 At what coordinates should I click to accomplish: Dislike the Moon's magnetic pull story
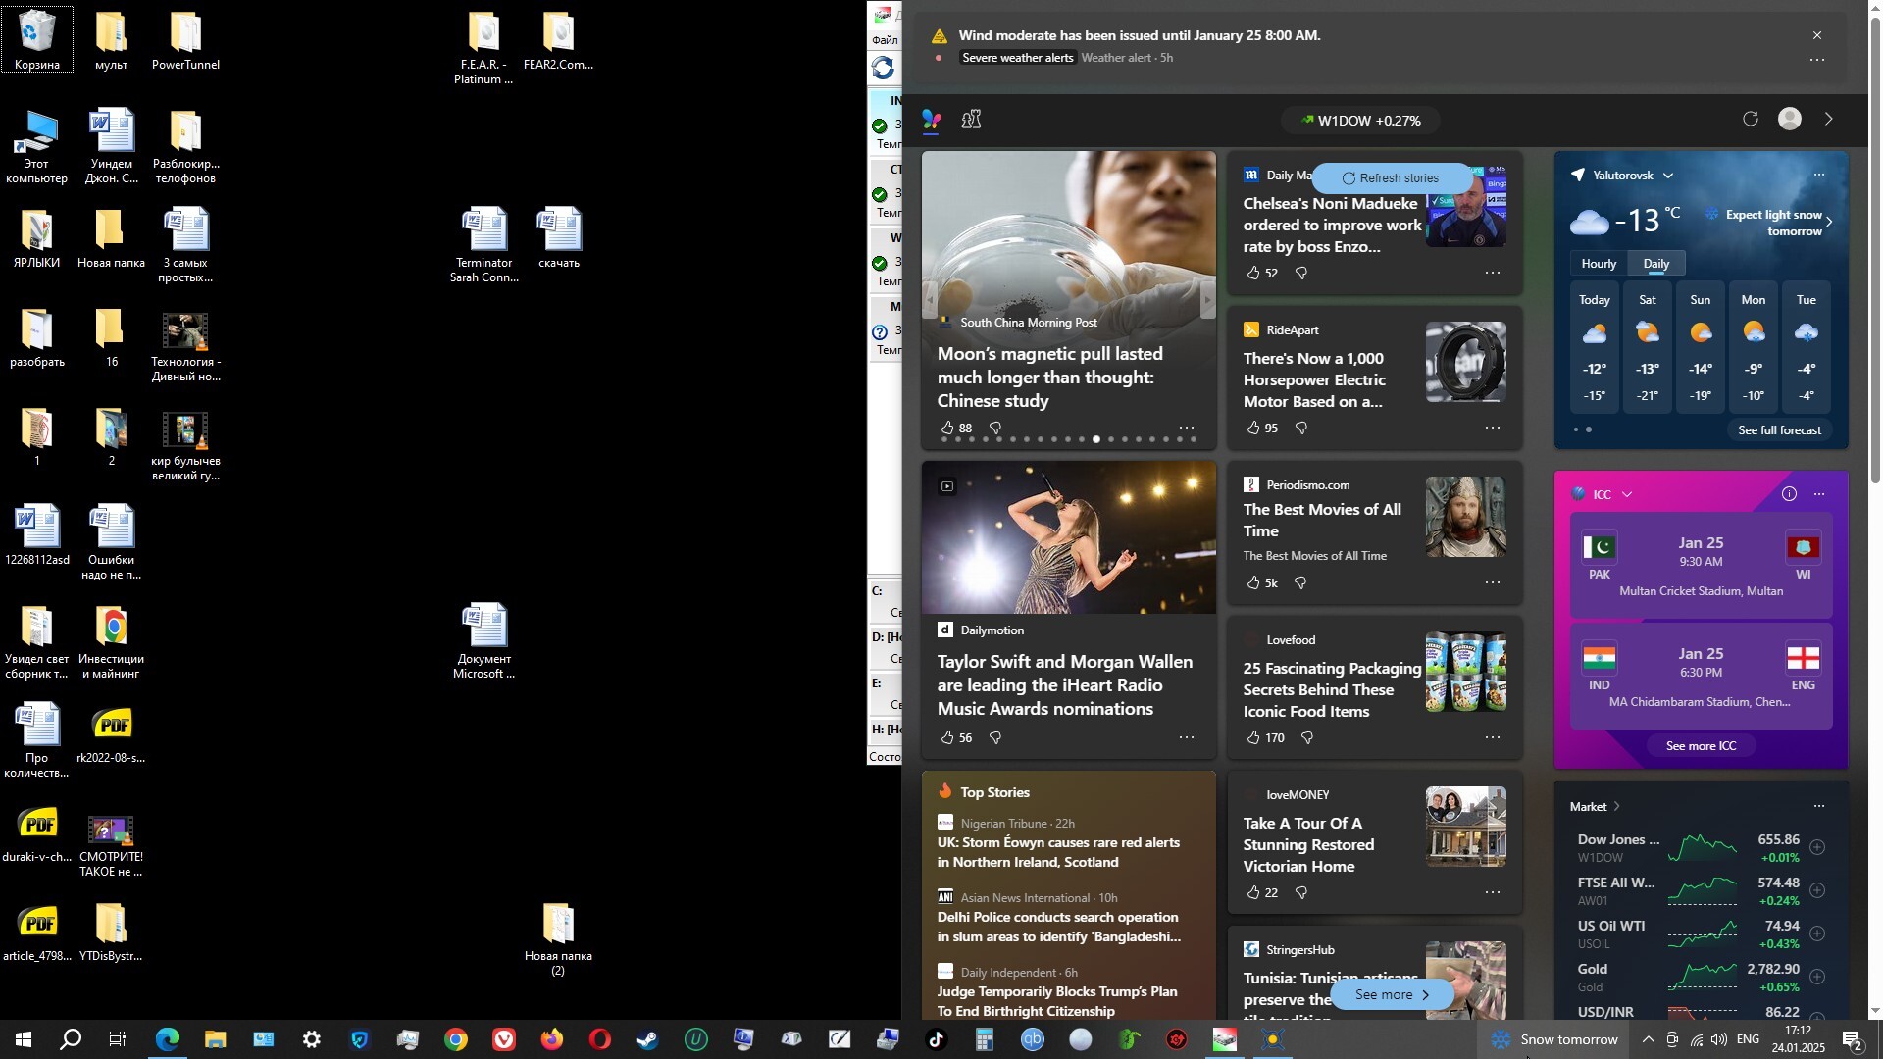995,429
